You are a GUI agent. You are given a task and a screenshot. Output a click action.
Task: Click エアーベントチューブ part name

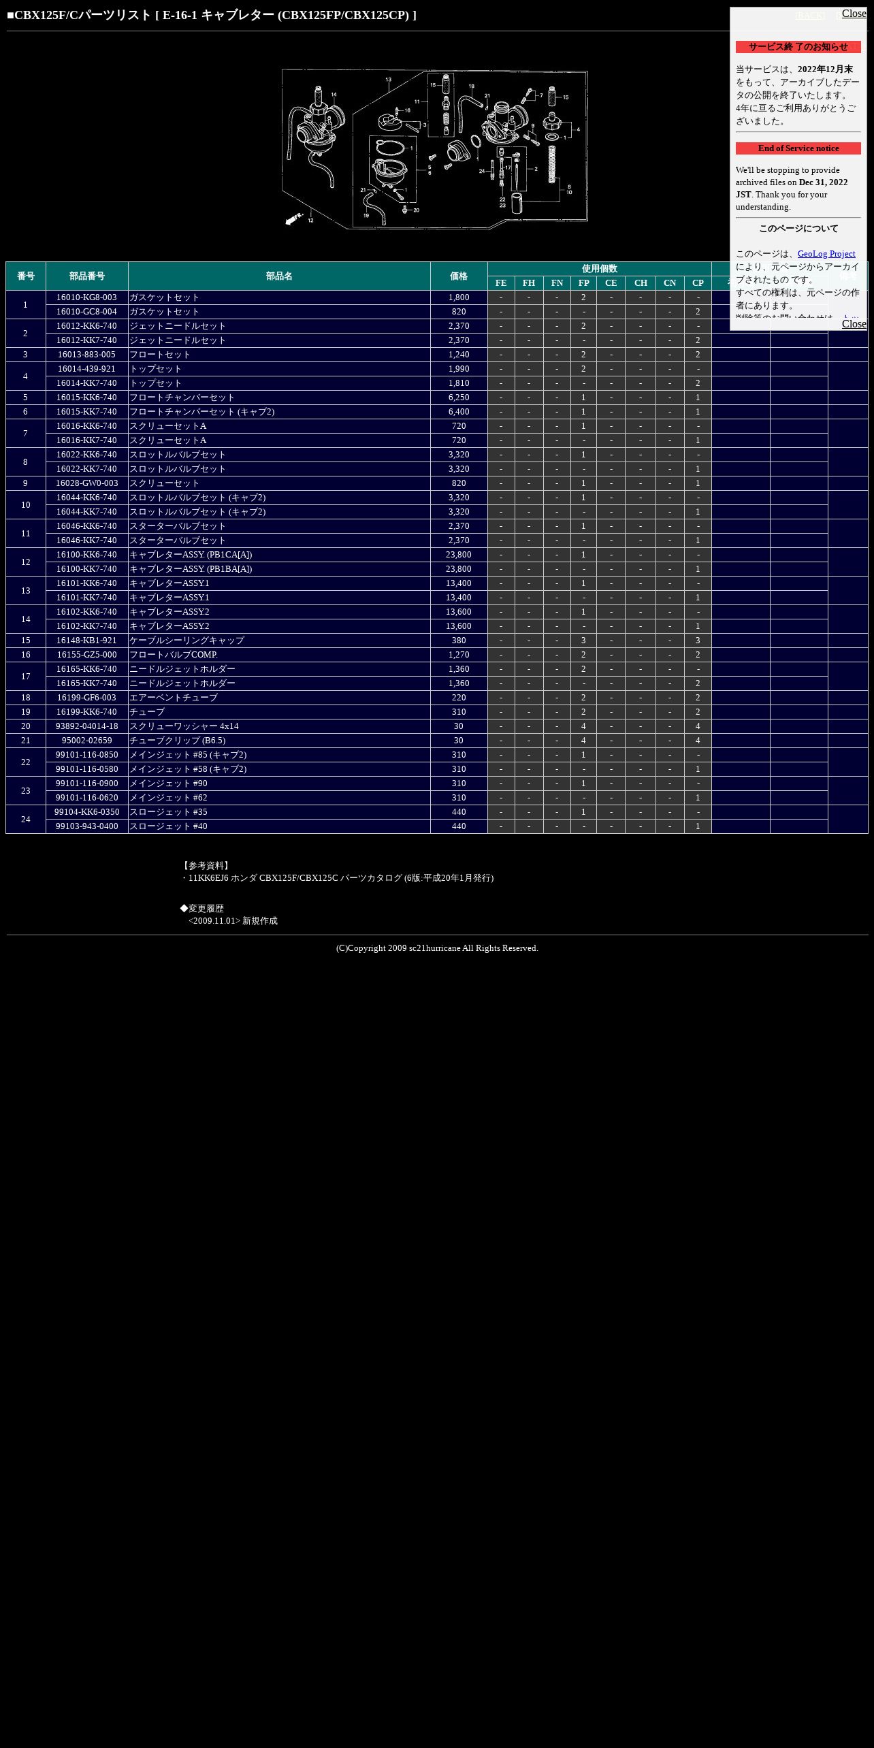click(x=174, y=698)
